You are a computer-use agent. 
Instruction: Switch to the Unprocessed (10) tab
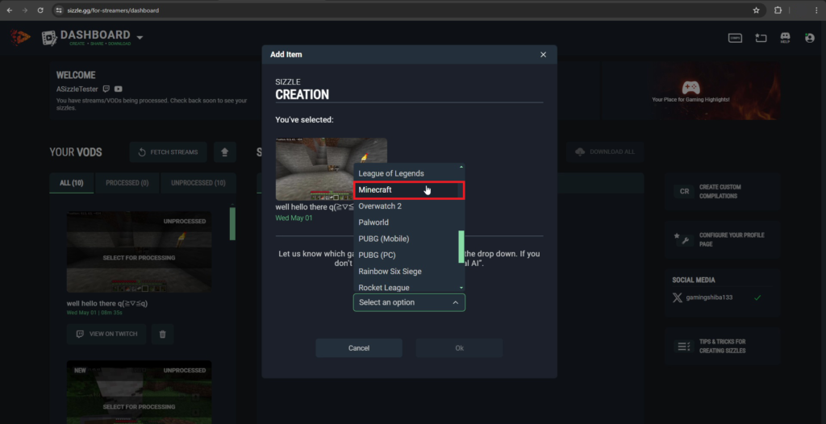(198, 183)
